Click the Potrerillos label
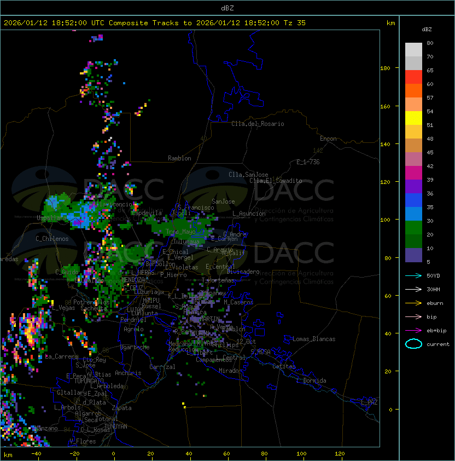The width and height of the screenshot is (455, 461). (x=91, y=302)
